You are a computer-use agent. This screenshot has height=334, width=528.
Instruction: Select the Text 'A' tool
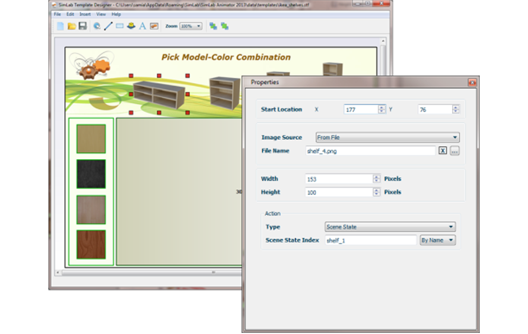pos(143,26)
